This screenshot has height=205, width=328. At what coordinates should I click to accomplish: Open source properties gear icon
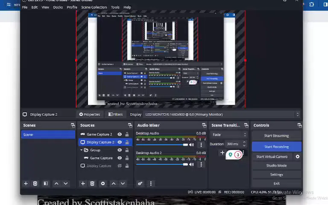click(102, 184)
